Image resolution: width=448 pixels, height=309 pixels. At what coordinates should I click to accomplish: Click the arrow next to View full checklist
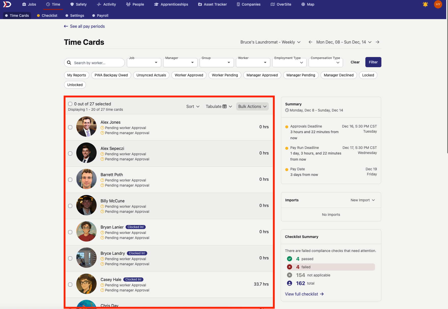pyautogui.click(x=322, y=294)
